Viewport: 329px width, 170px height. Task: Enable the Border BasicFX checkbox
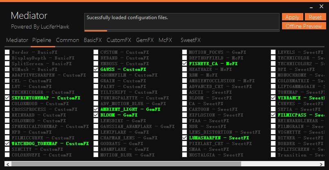pos(7,53)
